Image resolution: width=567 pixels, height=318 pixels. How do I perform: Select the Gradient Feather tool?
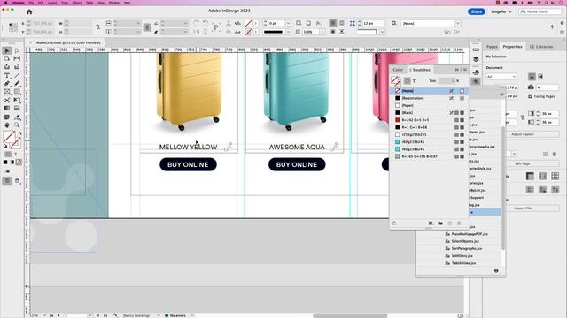pos(17,108)
